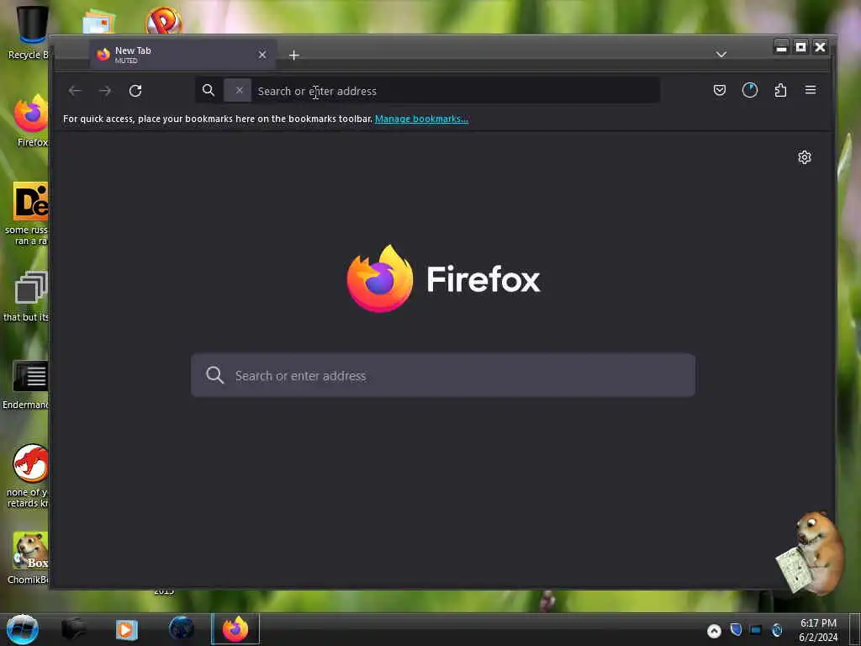Click the magnifier in the center search box
The width and height of the screenshot is (861, 646).
coord(214,375)
